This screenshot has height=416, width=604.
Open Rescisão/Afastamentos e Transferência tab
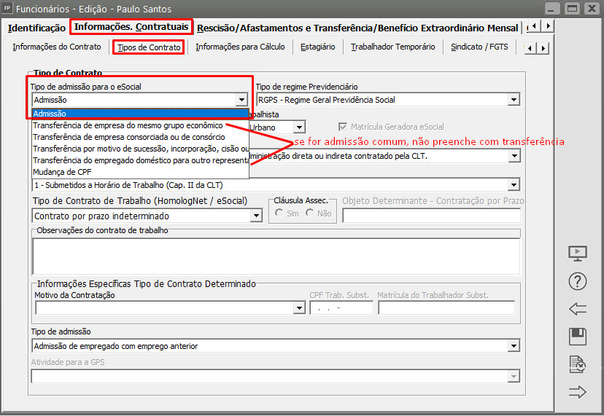[x=357, y=28]
